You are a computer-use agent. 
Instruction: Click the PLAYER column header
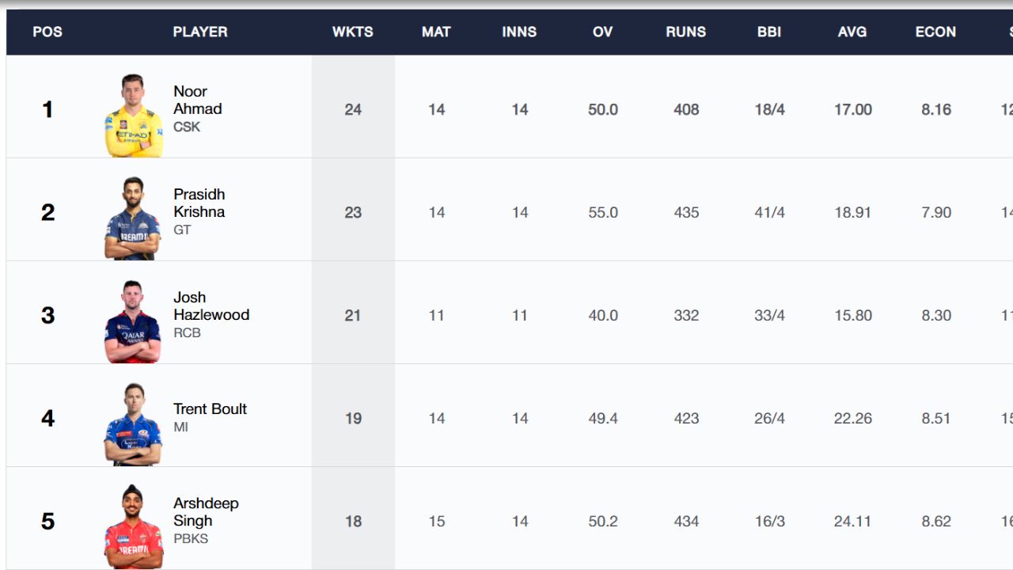(x=200, y=32)
